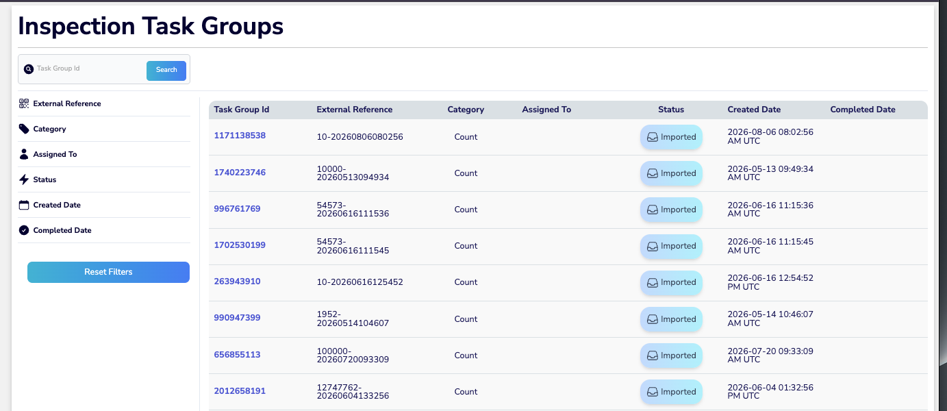Click the tag icon beside Category filter
The image size is (947, 411).
point(24,129)
